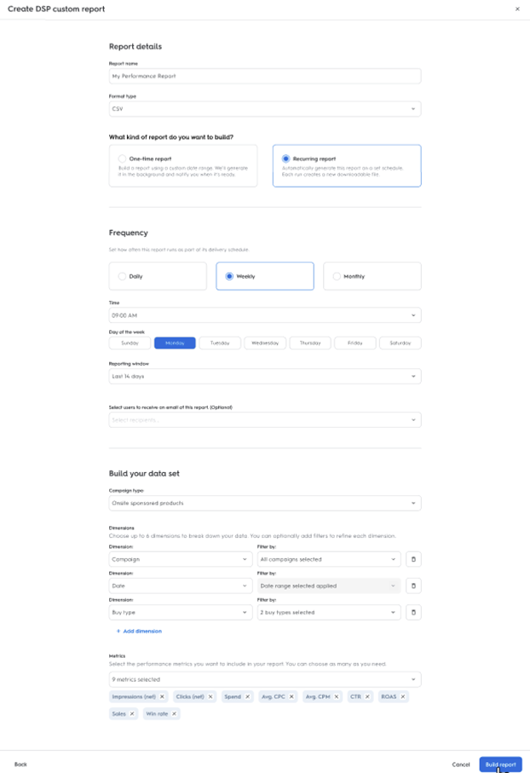Remove the Buy type dimension
This screenshot has height=773, width=530.
pyautogui.click(x=413, y=612)
